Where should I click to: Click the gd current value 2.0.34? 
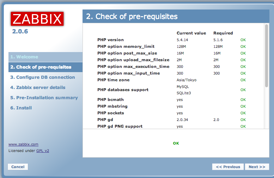(182, 120)
